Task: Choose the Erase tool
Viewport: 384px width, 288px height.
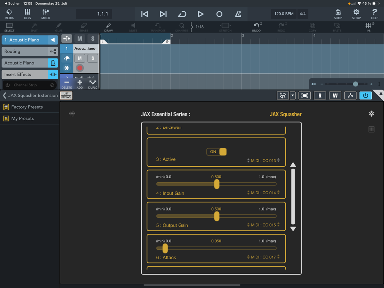Action: 83,27
